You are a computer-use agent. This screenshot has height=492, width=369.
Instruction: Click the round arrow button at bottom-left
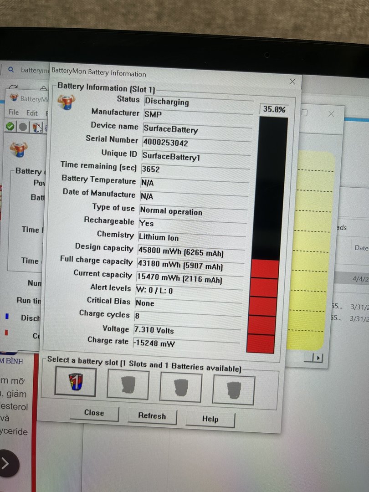pyautogui.click(x=6, y=463)
